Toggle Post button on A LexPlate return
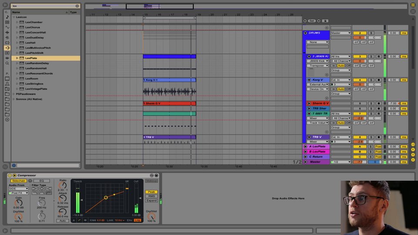418x235 pixels. point(378,147)
